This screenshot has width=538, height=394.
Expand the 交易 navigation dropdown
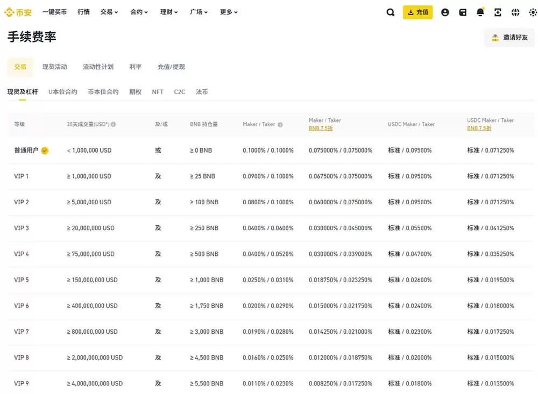click(x=107, y=12)
